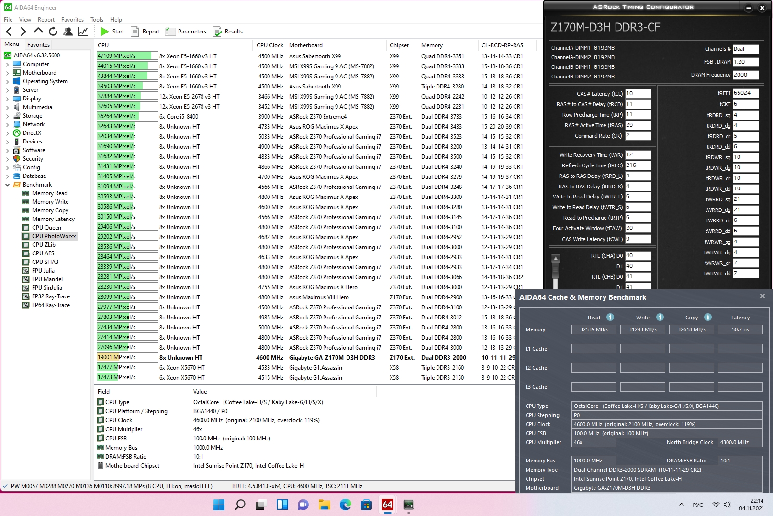Click the DRAM Frequency field in Timing Configurator
Screen dimensions: 773x516
click(x=746, y=75)
